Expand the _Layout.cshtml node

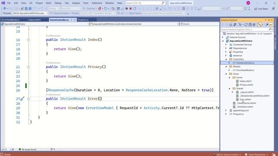pos(232,92)
